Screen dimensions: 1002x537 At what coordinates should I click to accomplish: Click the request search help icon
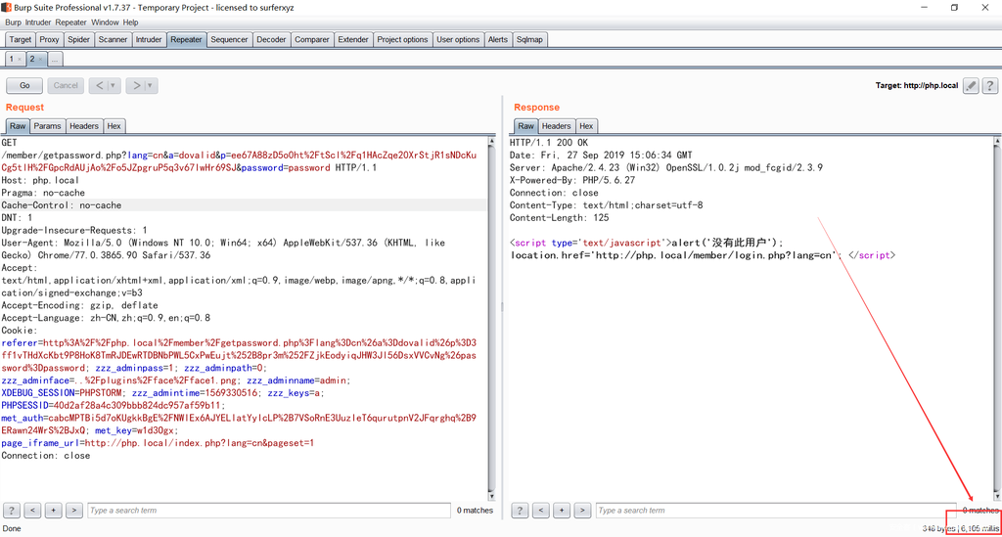[x=12, y=511]
